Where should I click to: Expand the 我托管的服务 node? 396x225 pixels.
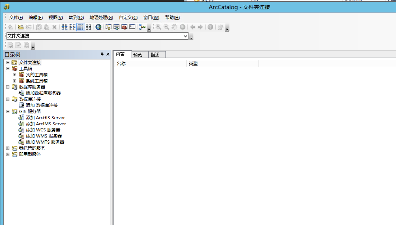[8, 148]
